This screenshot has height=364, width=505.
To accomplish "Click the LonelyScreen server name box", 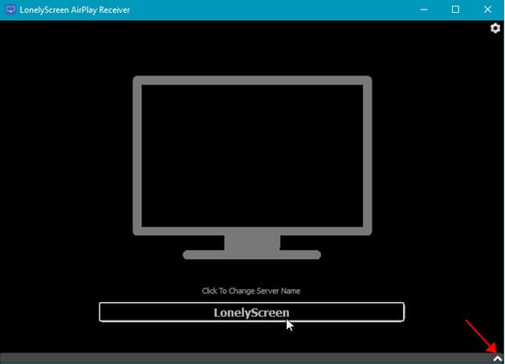I will (251, 312).
